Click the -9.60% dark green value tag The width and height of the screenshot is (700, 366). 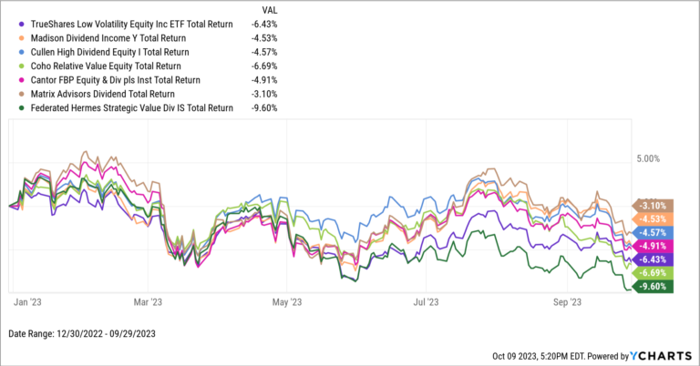coord(654,286)
